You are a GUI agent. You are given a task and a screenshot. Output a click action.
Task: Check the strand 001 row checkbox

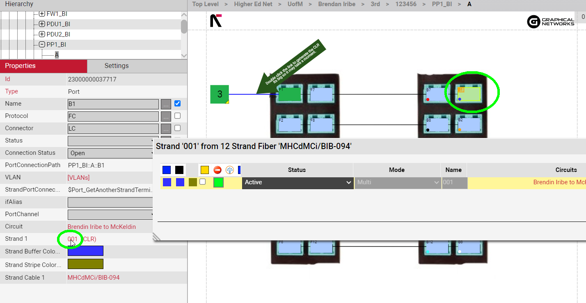[202, 182]
